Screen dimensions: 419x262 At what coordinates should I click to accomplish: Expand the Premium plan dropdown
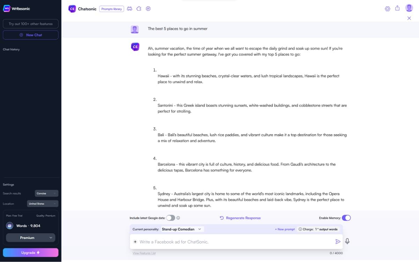[30, 238]
